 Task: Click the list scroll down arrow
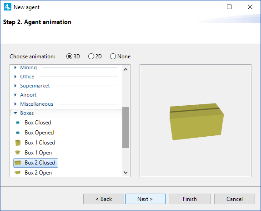coord(126,173)
